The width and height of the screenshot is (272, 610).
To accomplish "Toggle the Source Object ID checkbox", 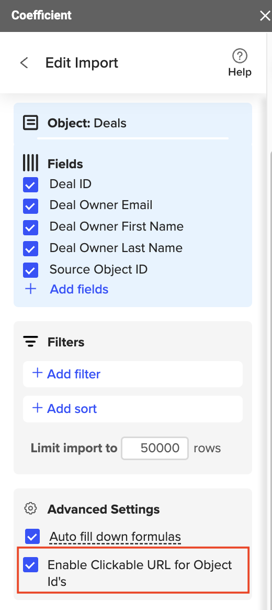I will (x=31, y=270).
